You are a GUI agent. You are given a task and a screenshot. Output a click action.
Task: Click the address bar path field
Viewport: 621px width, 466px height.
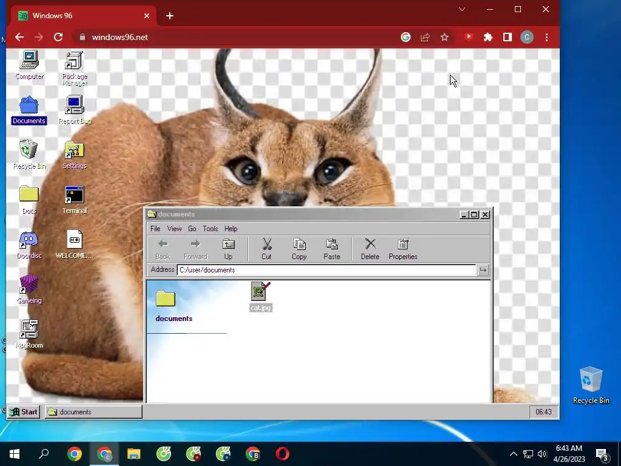pyautogui.click(x=326, y=270)
